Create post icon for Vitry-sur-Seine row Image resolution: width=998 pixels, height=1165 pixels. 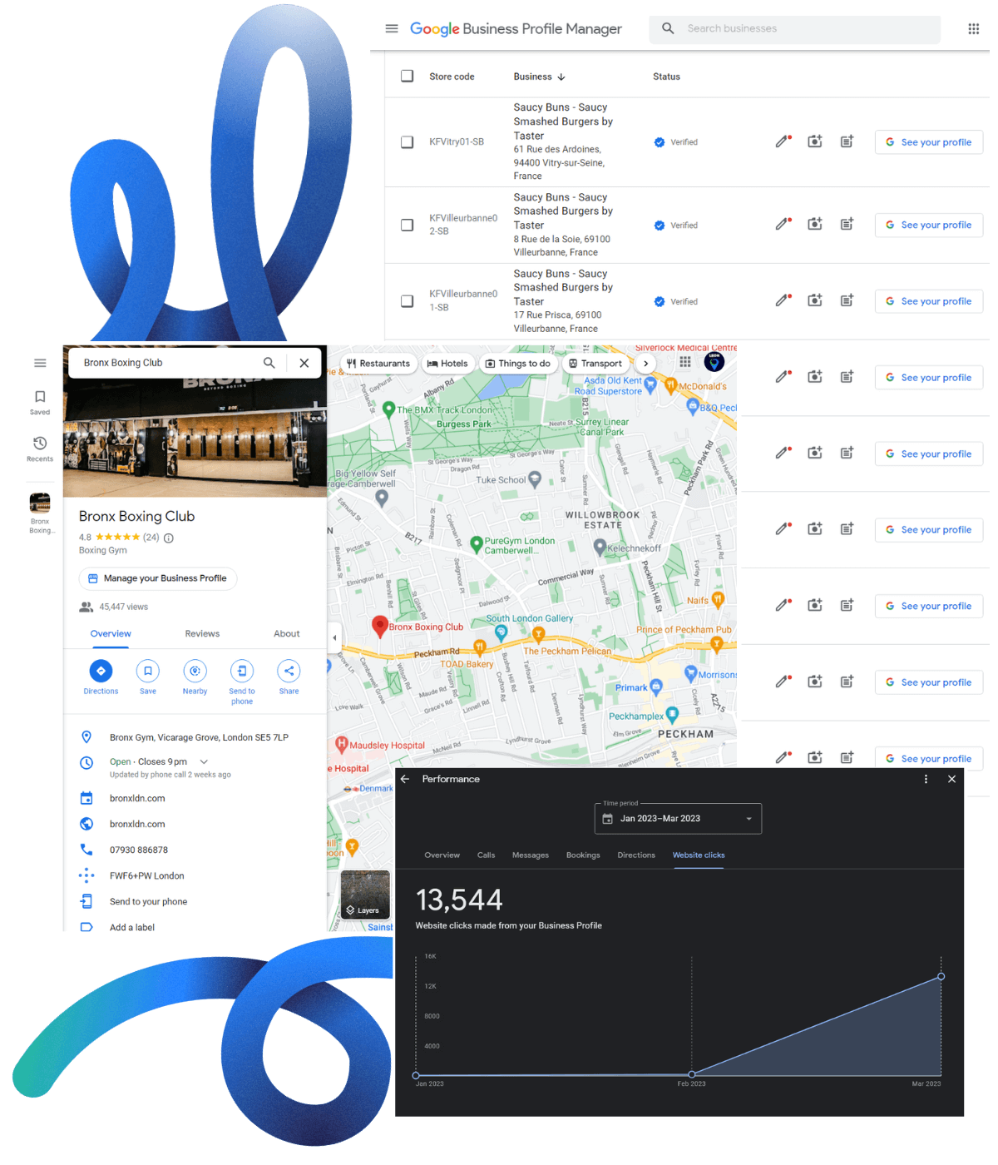click(847, 141)
